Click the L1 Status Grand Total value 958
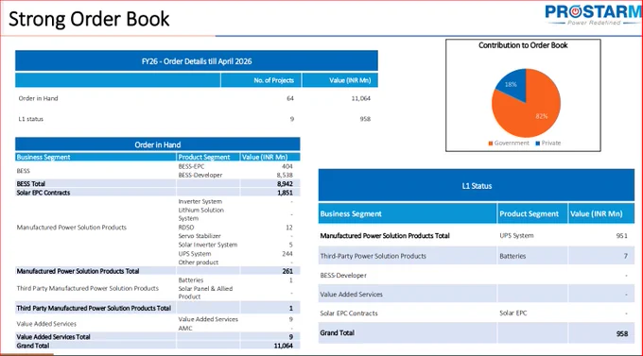This screenshot has width=643, height=356. pyautogui.click(x=622, y=334)
